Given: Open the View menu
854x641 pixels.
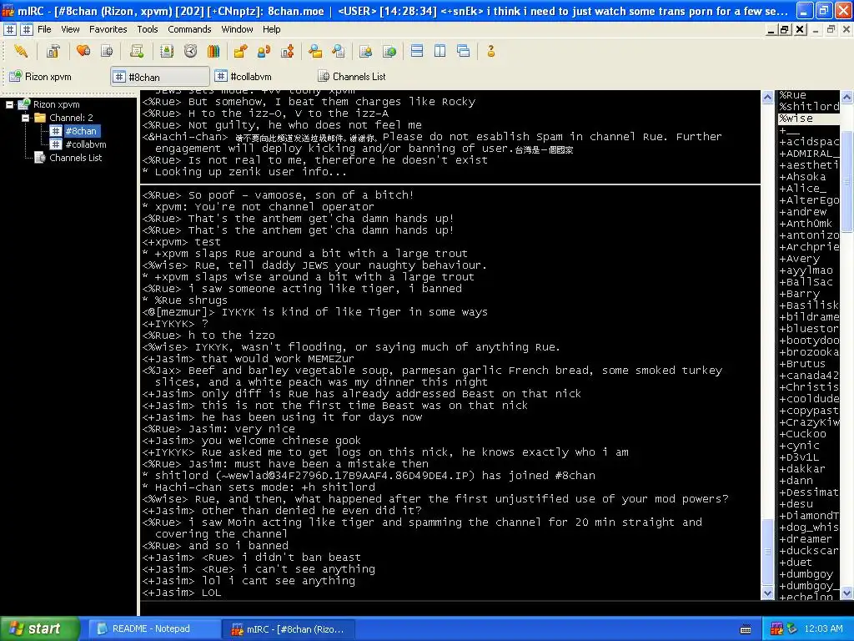Looking at the screenshot, I should 70,29.
